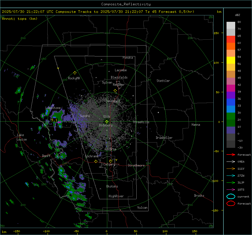Click the Vulcan town label

[142, 208]
